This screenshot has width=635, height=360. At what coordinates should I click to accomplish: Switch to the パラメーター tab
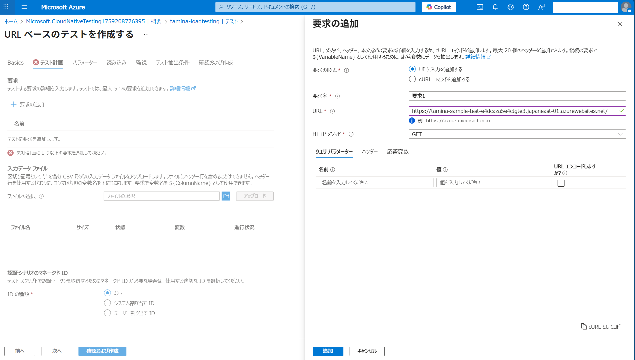85,63
